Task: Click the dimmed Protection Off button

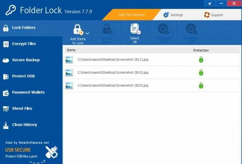Action: pyautogui.click(x=191, y=33)
